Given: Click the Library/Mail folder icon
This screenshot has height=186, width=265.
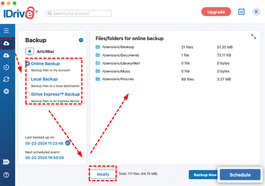Looking at the screenshot, I should (x=98, y=63).
